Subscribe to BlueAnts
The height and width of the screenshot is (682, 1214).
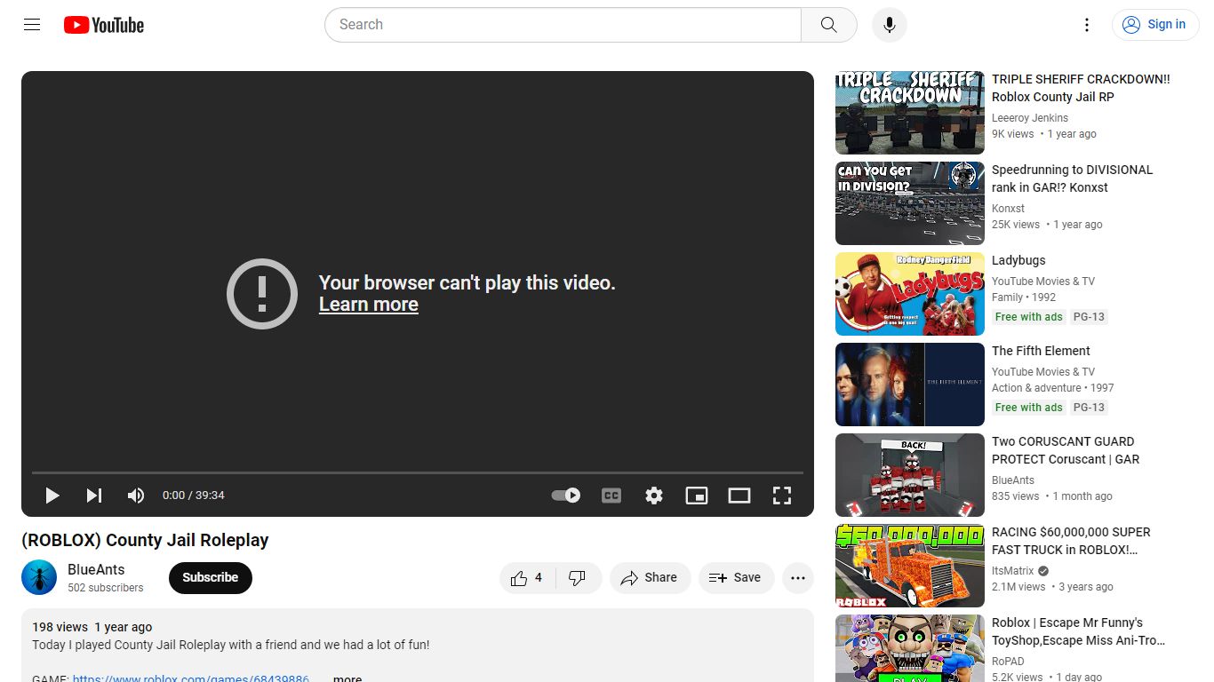(211, 577)
